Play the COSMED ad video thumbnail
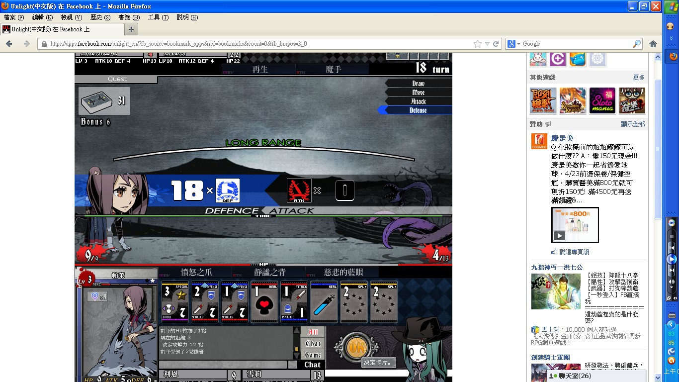Viewport: 679px width, 382px height. click(575, 225)
